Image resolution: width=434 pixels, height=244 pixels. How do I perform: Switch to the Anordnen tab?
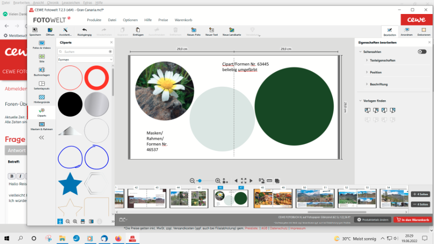click(x=407, y=32)
